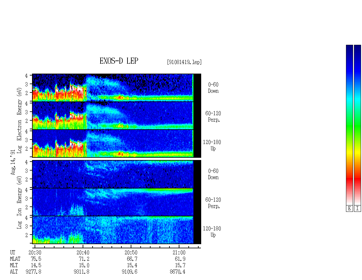362x280 pixels.
Task: Click the electron color scale bar above E
Action: [x=349, y=125]
